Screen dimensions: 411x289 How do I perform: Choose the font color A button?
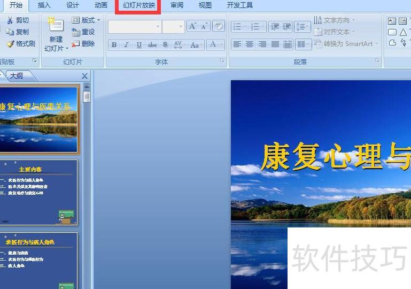[213, 44]
